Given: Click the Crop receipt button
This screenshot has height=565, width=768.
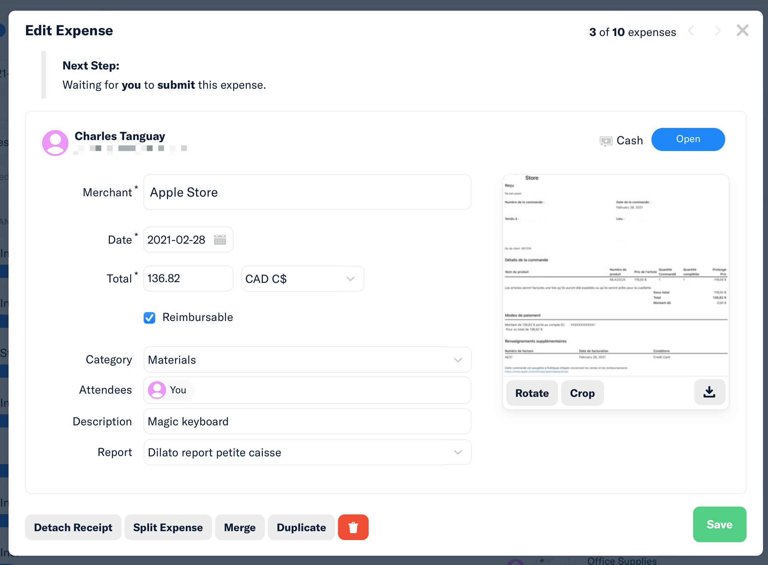Looking at the screenshot, I should click(582, 393).
